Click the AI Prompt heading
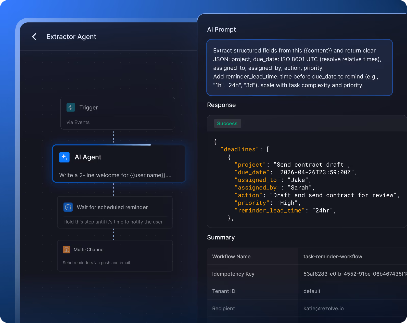Screen dimensions: 407x323 (x=221, y=30)
